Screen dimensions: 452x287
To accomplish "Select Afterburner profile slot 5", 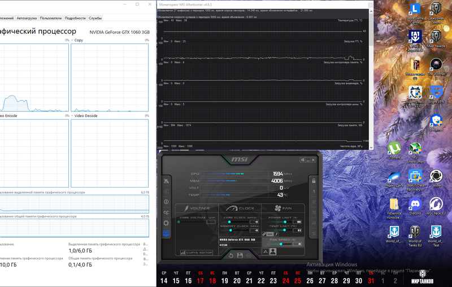I will click(x=314, y=233).
